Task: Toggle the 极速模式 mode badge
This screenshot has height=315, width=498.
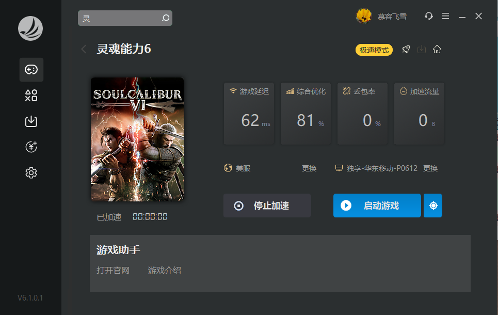Action: pyautogui.click(x=374, y=50)
